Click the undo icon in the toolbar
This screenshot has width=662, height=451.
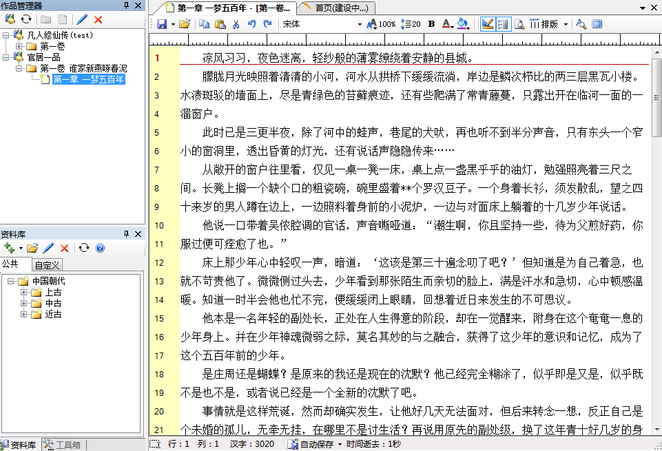252,23
